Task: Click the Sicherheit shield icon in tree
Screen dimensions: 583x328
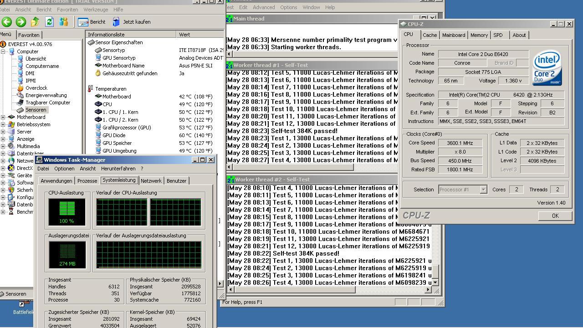Action: 11,190
